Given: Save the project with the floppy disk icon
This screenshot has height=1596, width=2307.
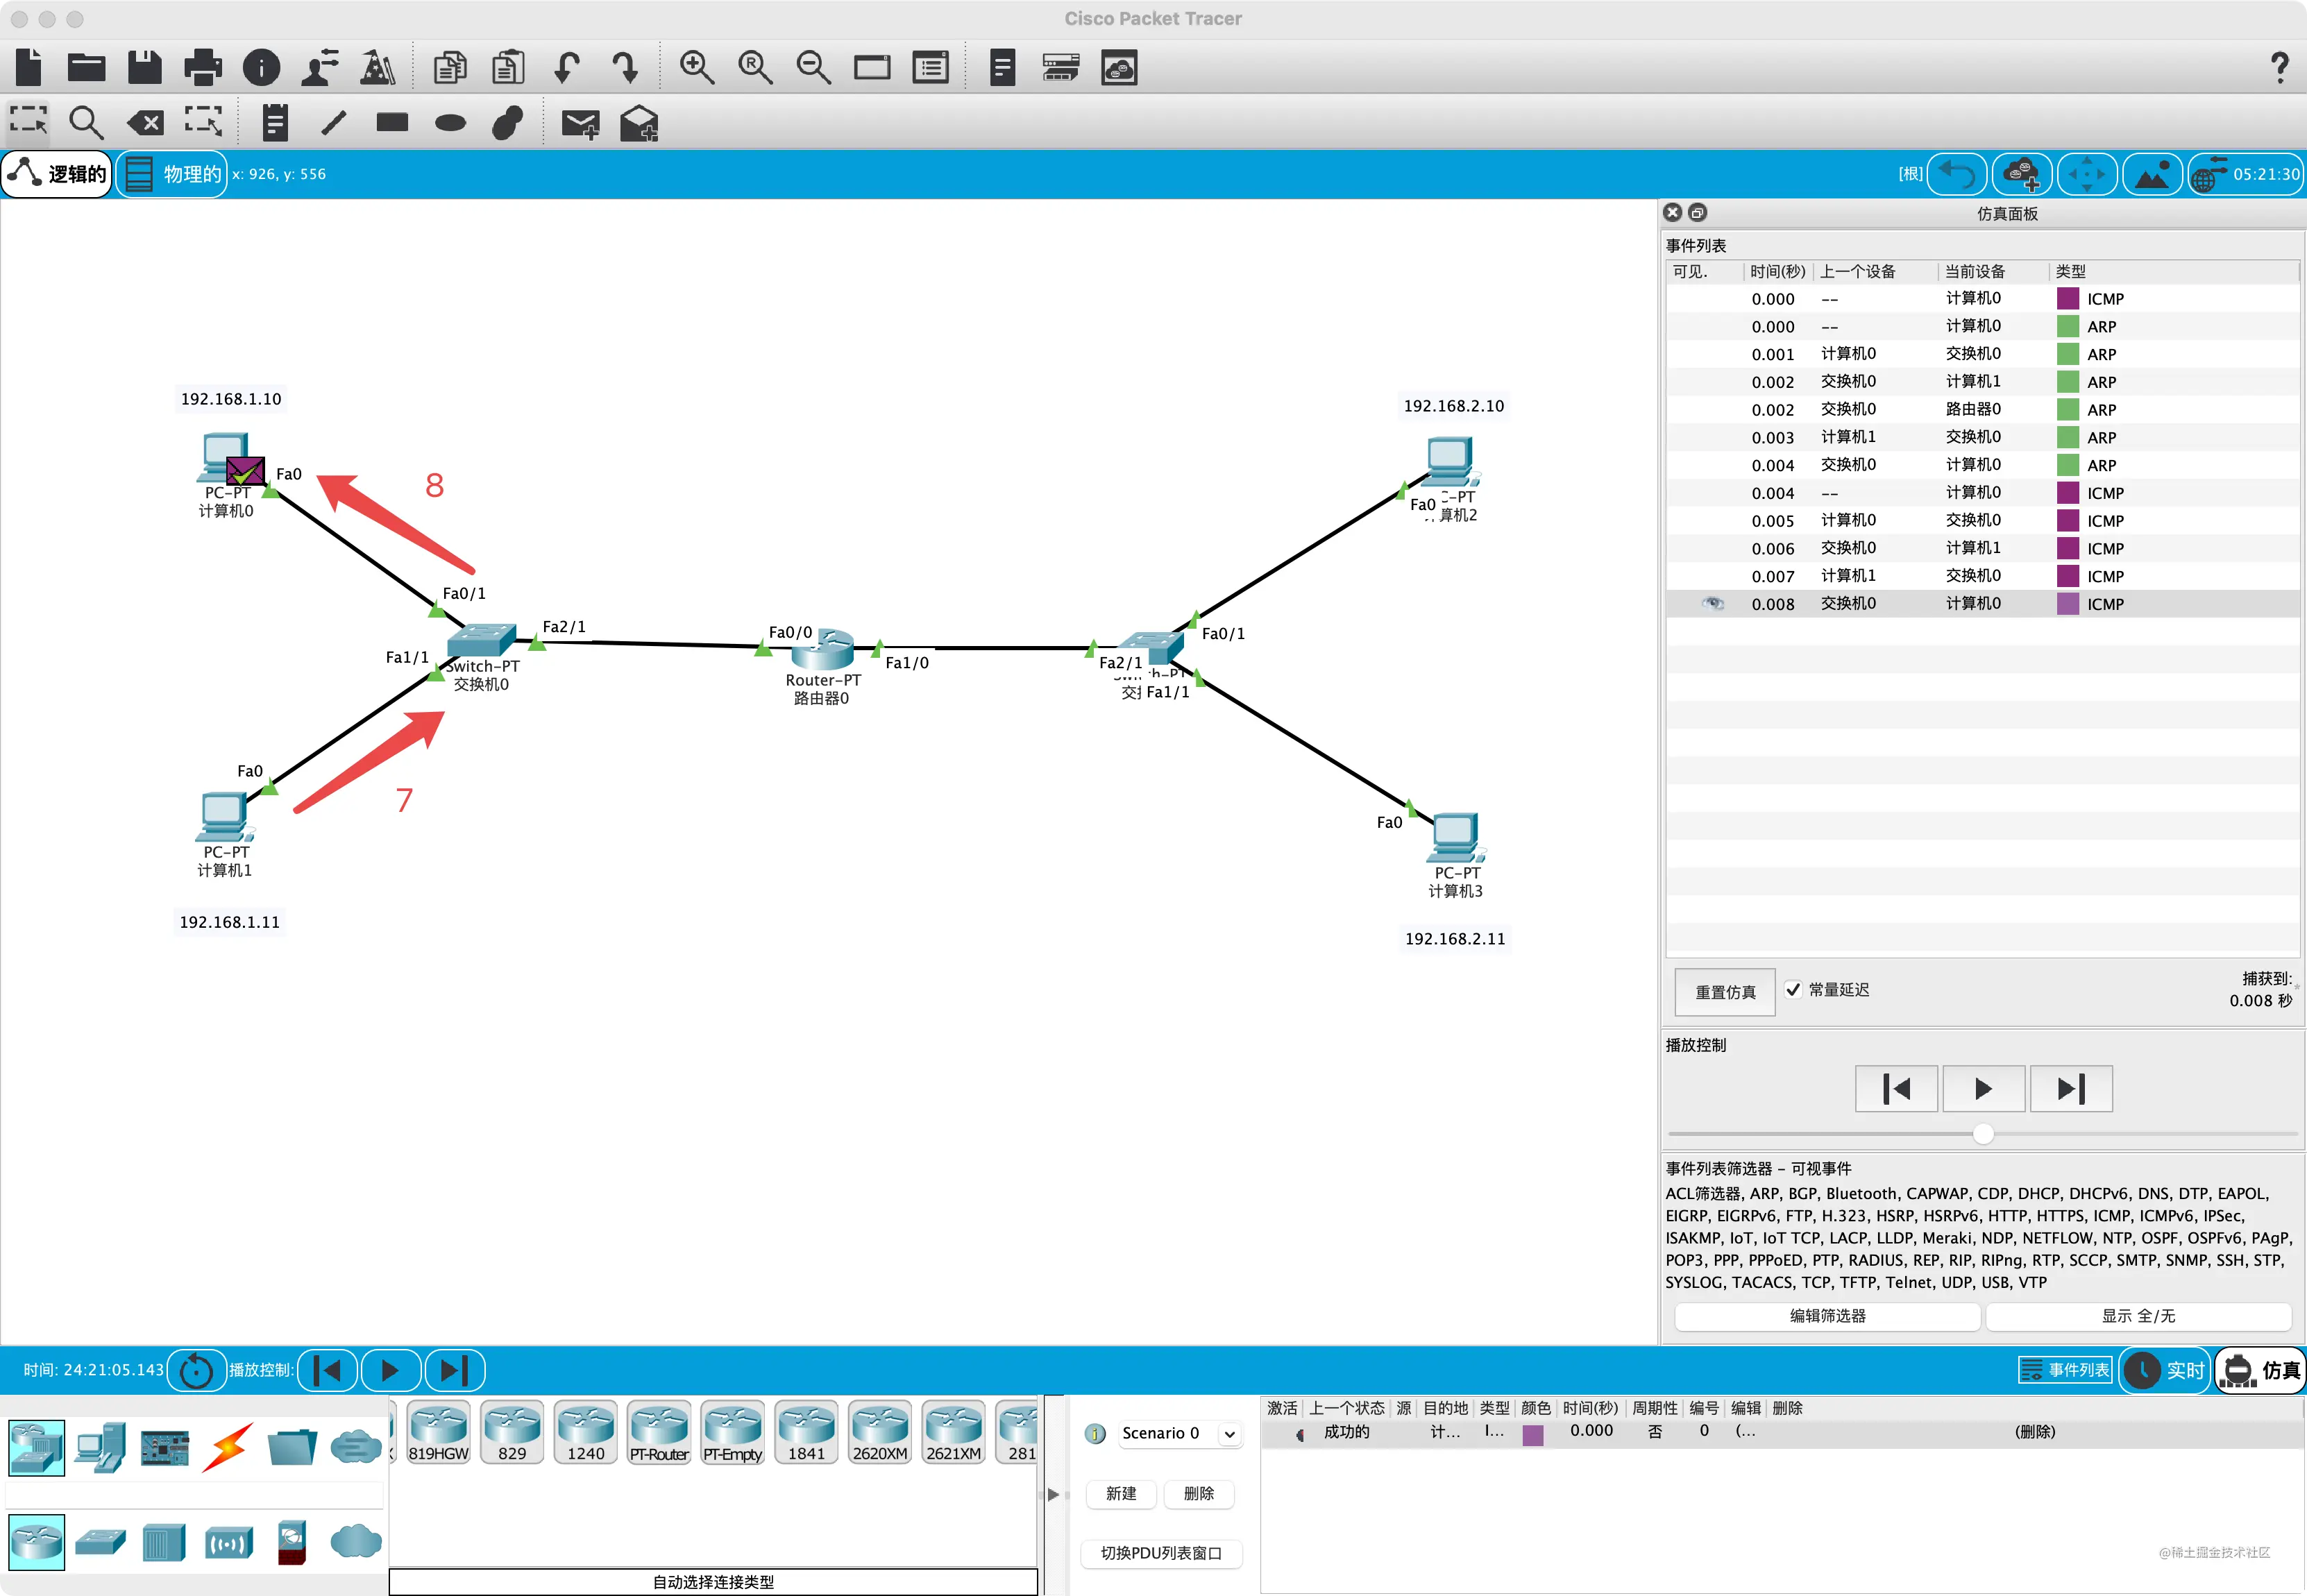Looking at the screenshot, I should tap(144, 67).
